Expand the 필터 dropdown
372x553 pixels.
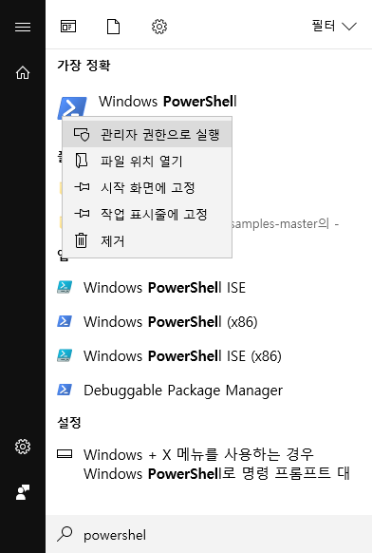click(334, 26)
